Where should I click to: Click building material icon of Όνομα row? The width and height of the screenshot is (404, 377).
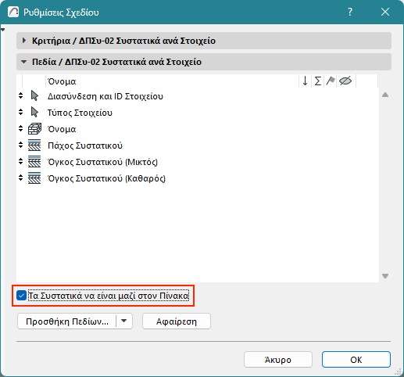34,129
